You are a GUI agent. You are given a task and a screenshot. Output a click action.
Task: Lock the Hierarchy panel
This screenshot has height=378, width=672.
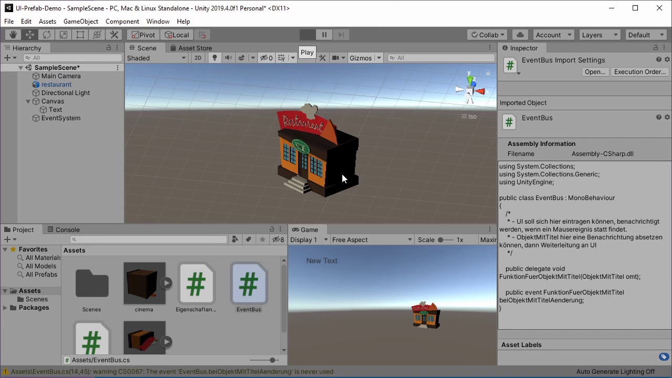109,48
